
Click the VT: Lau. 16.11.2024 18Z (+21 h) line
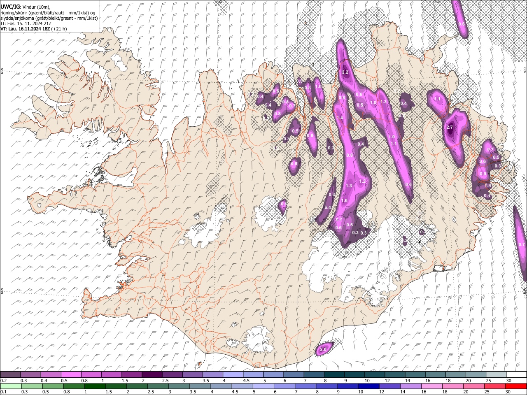click(x=33, y=29)
